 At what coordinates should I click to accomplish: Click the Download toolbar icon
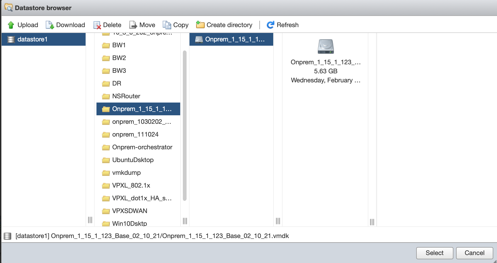[50, 25]
